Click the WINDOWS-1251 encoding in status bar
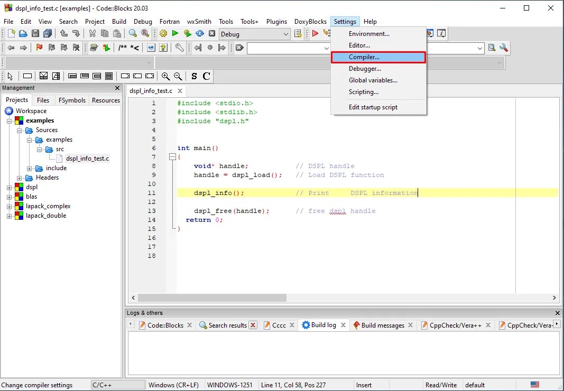This screenshot has height=391, width=564. (x=230, y=385)
